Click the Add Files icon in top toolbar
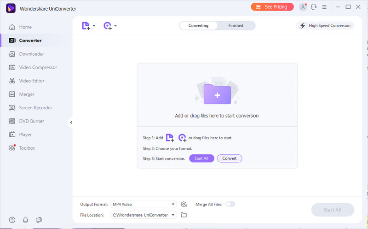The width and height of the screenshot is (368, 229). (x=86, y=26)
